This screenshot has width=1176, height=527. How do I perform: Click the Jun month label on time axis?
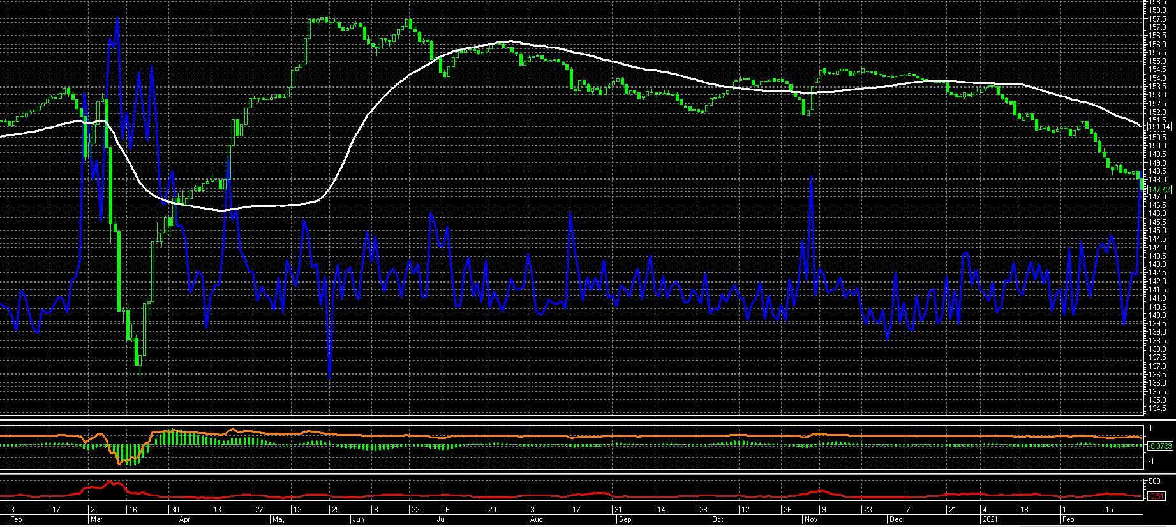pos(358,520)
